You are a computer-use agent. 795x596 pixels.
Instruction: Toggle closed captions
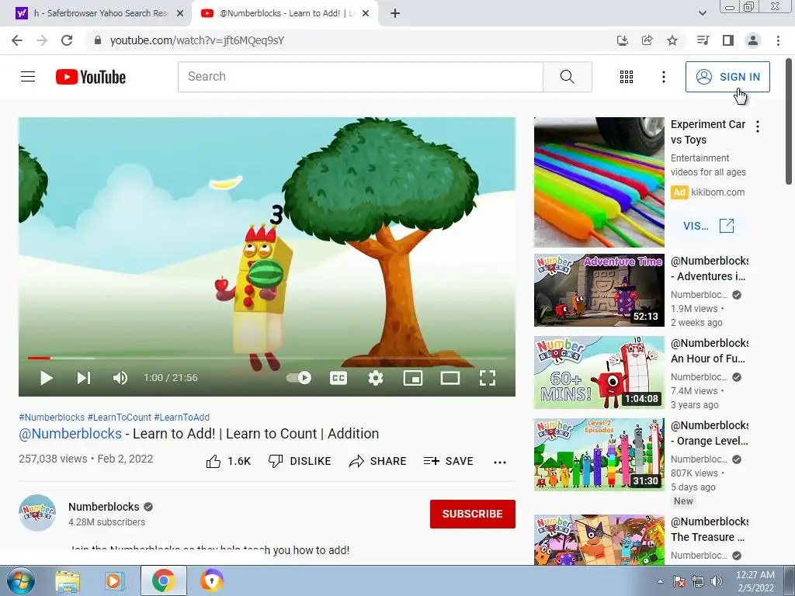(338, 378)
